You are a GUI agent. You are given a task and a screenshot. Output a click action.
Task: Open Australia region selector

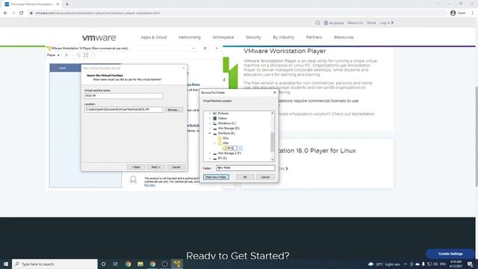click(x=334, y=23)
